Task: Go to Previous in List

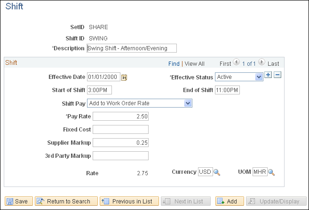Action: coord(129,201)
